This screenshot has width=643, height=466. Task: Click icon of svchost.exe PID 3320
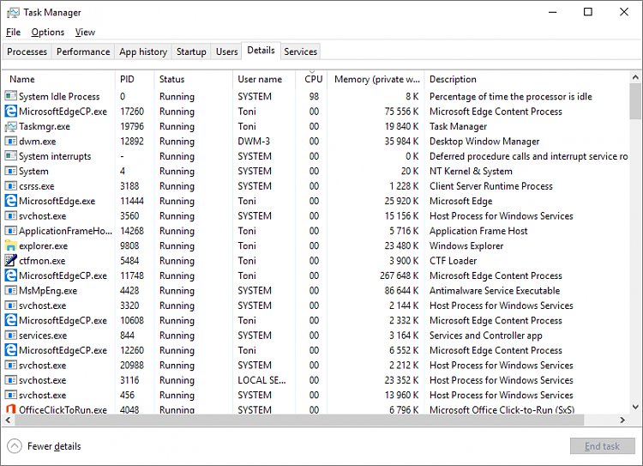[x=10, y=306]
